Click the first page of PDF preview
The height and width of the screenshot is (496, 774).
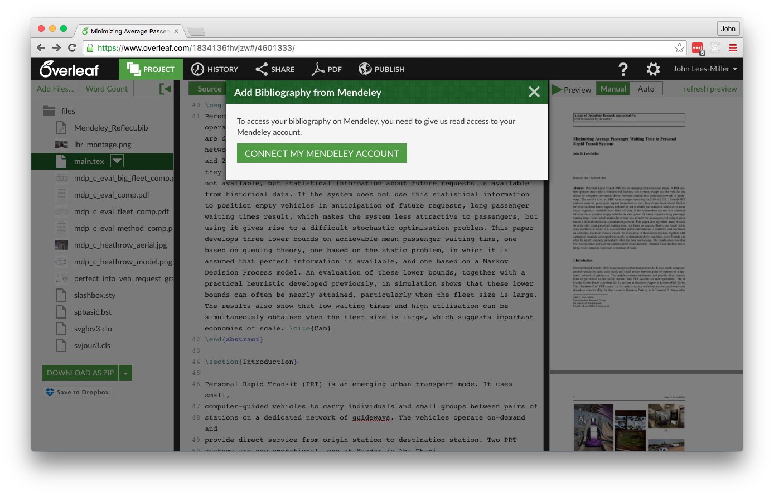tap(646, 233)
